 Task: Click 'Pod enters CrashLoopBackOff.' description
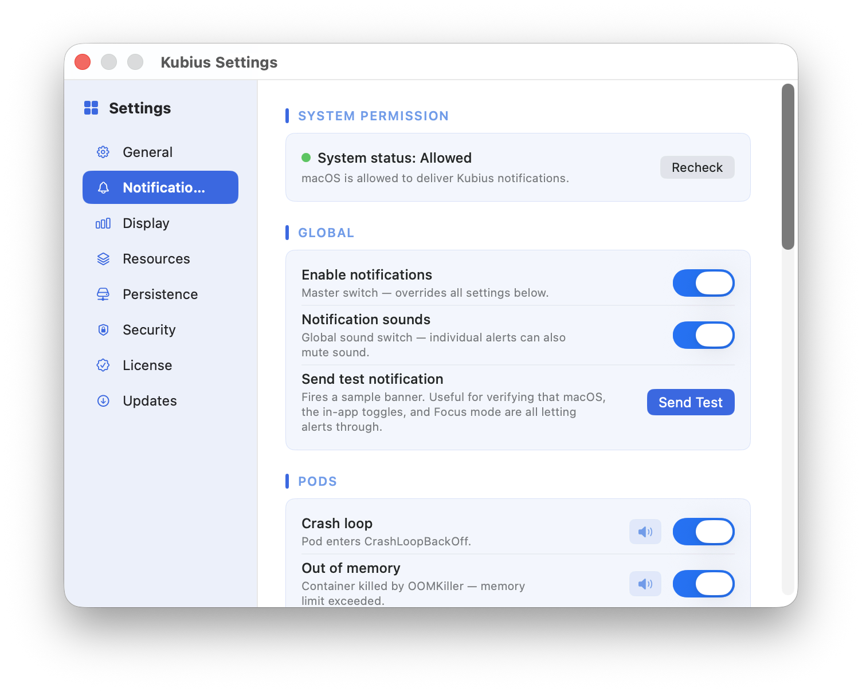pos(386,541)
